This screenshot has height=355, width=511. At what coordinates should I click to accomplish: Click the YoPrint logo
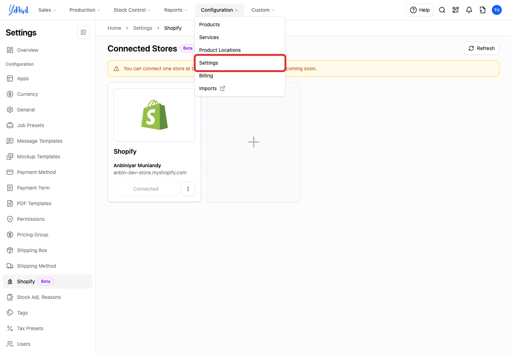click(x=19, y=10)
